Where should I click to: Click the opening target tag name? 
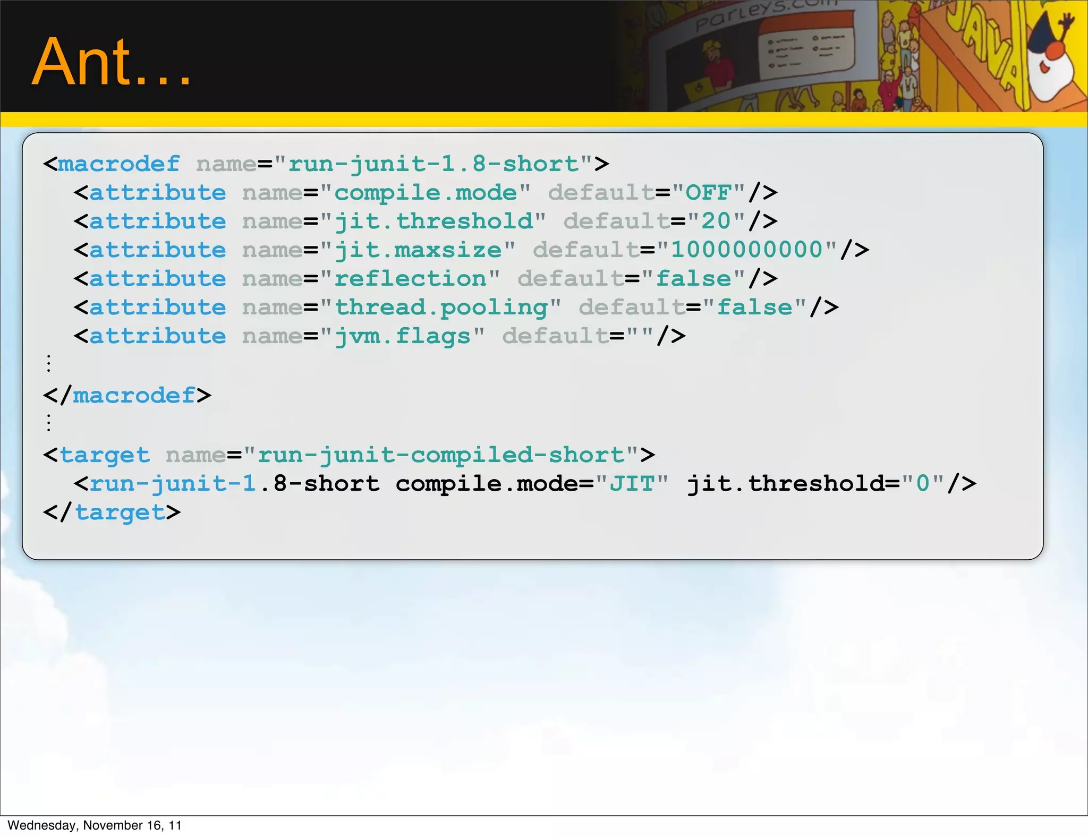[x=105, y=456]
